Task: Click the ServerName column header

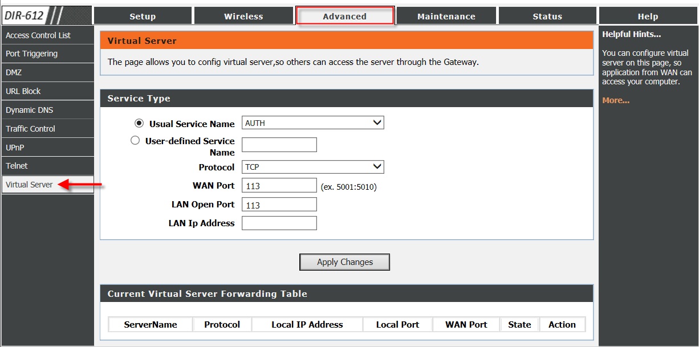Action: pyautogui.click(x=151, y=324)
